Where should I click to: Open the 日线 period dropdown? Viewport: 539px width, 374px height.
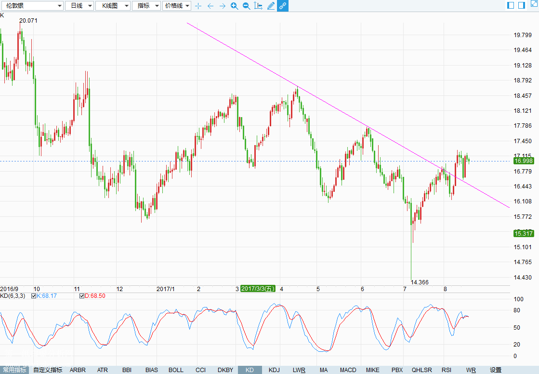click(x=79, y=6)
